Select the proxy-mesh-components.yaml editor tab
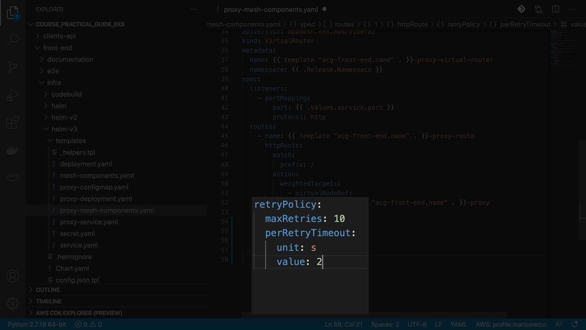 (x=270, y=10)
